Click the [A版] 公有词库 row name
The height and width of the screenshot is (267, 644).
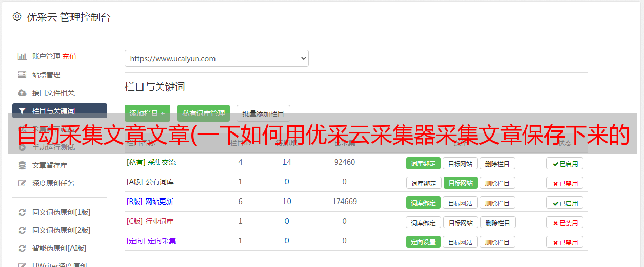[x=150, y=182]
